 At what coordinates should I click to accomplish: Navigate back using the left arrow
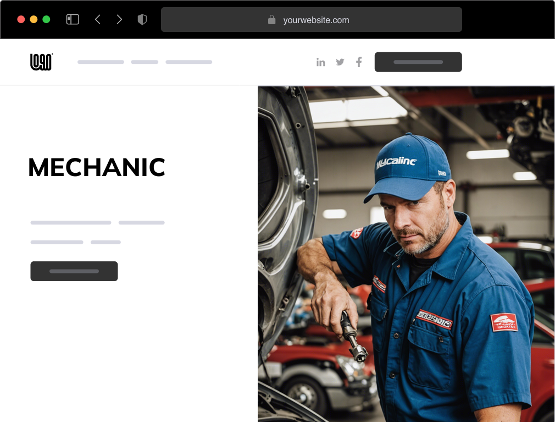click(97, 19)
